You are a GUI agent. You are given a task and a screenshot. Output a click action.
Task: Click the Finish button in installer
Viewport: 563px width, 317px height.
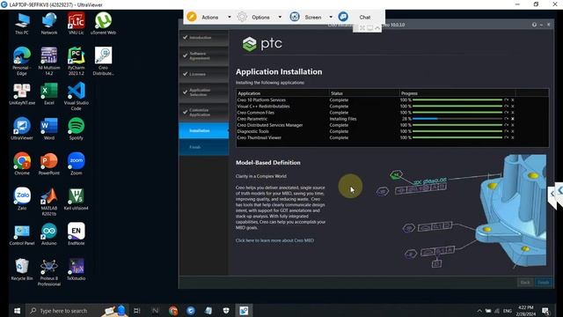(544, 282)
